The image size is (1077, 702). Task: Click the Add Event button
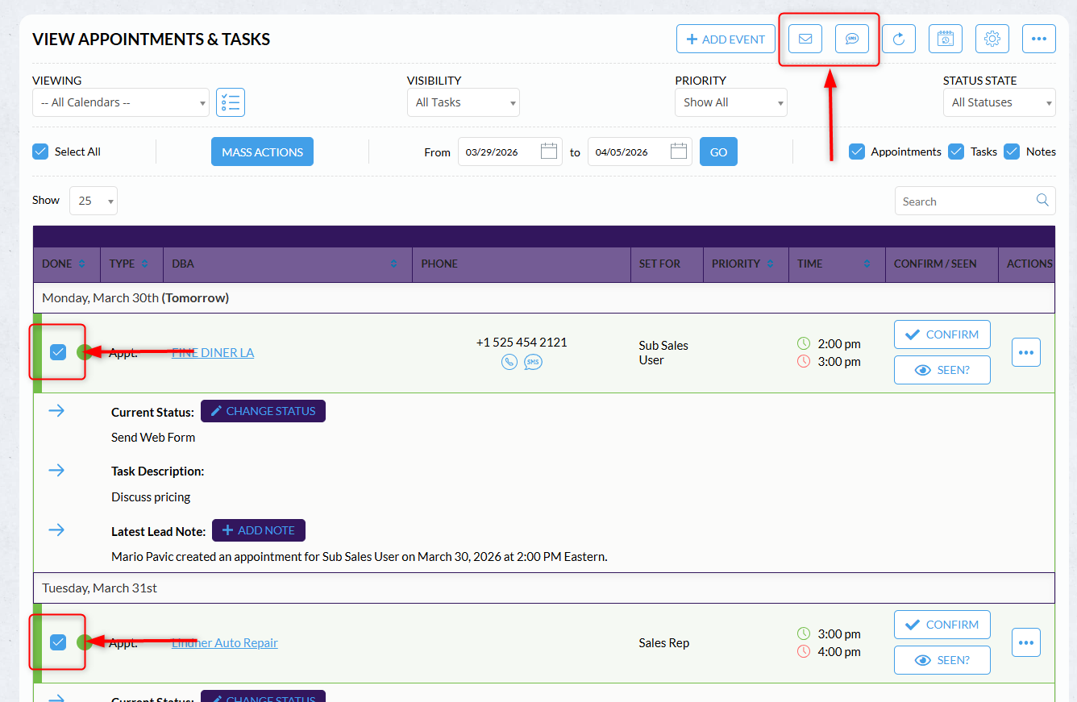click(x=726, y=39)
